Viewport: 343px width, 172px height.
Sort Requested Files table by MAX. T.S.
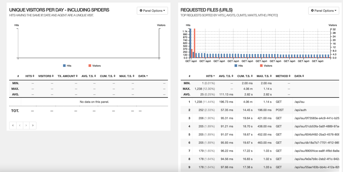265,76
